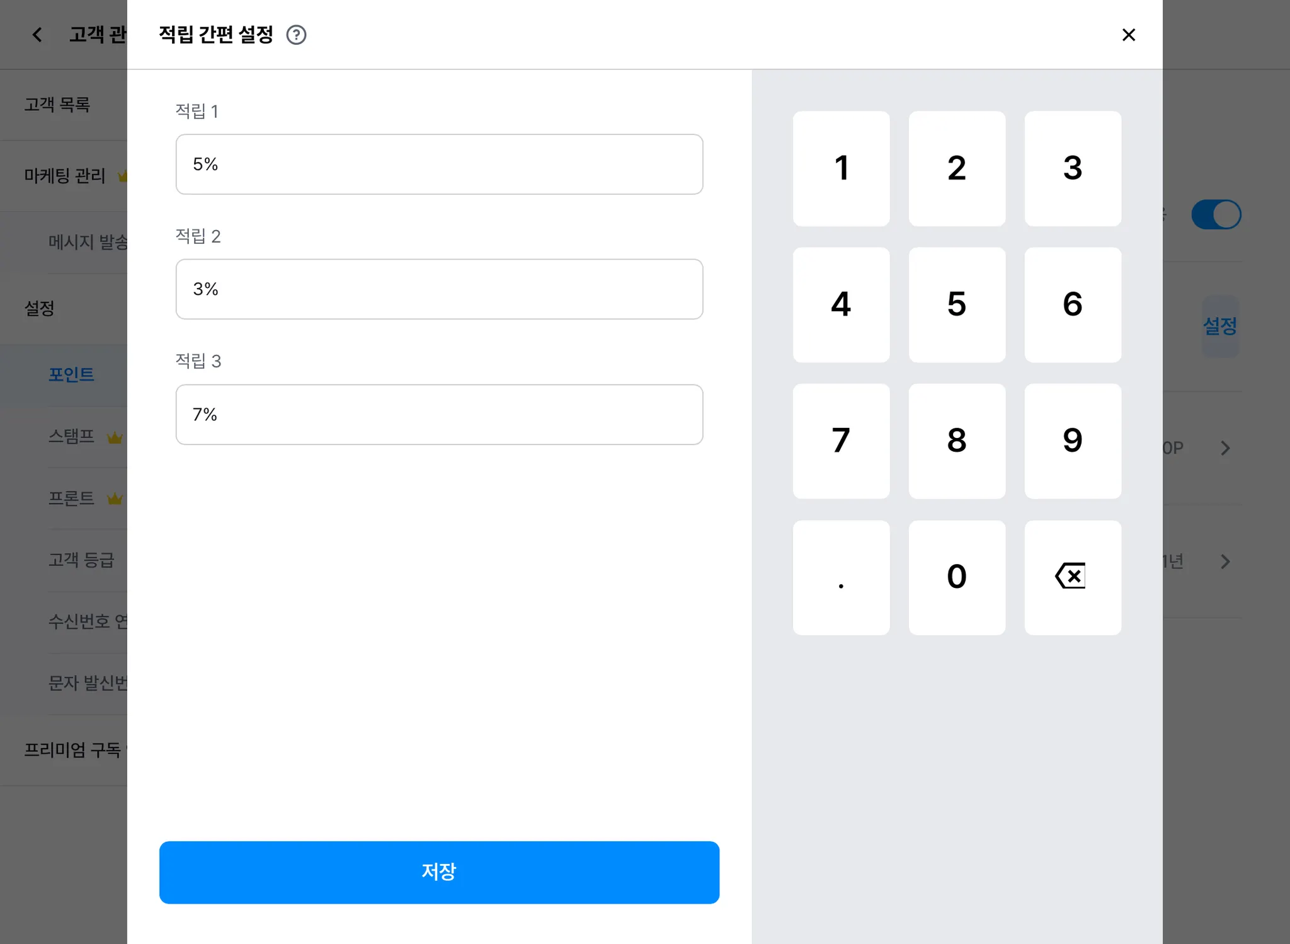Click the crown icon beside 프론트
Viewport: 1290px width, 944px height.
[115, 498]
